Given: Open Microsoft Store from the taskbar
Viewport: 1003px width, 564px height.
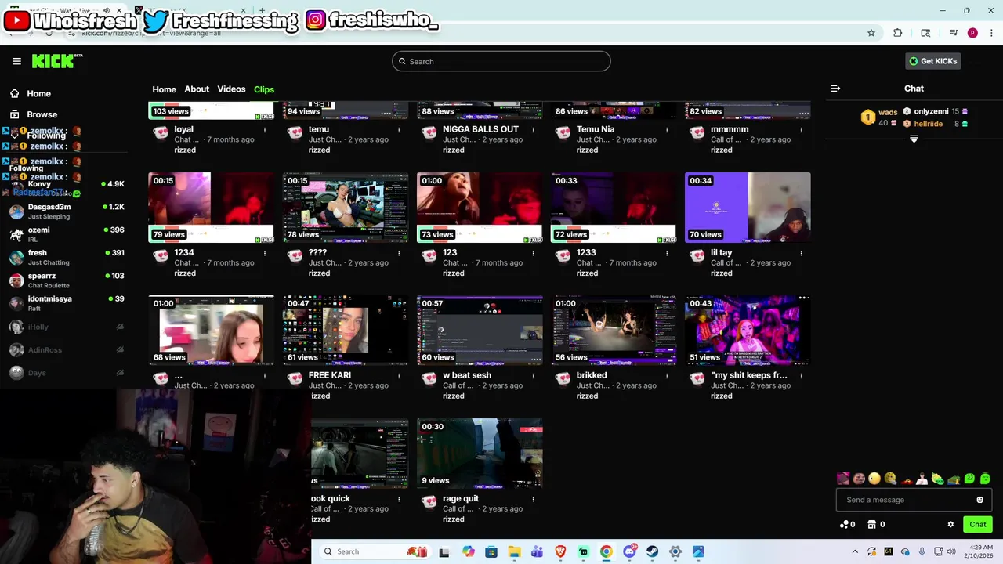Looking at the screenshot, I should [x=491, y=551].
